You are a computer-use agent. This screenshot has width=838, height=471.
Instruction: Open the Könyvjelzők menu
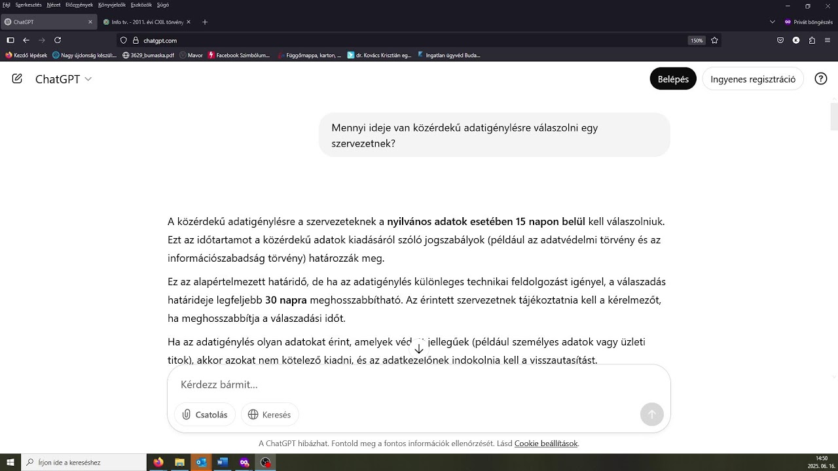tap(112, 5)
